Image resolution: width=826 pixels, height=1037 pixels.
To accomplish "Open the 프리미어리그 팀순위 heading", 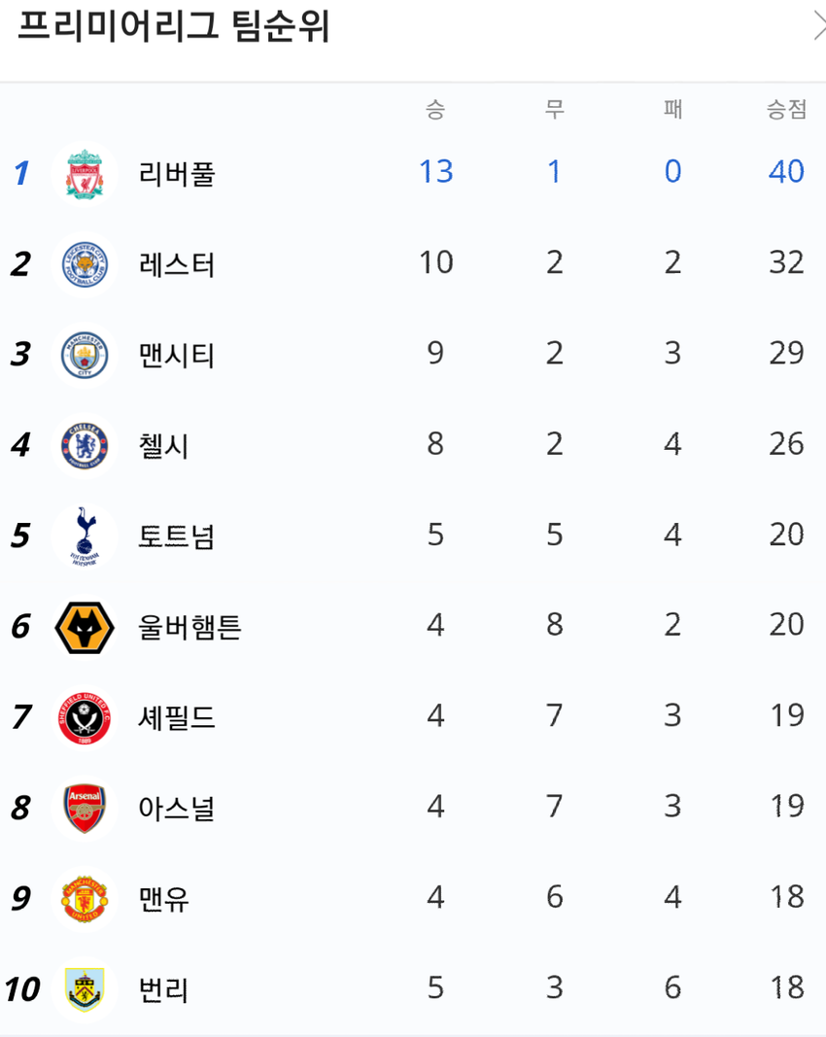I will click(x=173, y=26).
